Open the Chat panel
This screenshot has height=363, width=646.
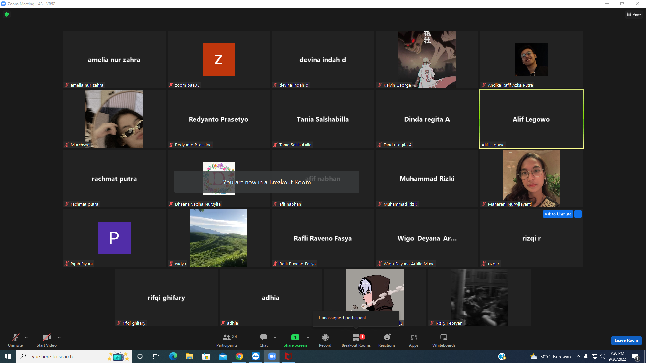(264, 340)
